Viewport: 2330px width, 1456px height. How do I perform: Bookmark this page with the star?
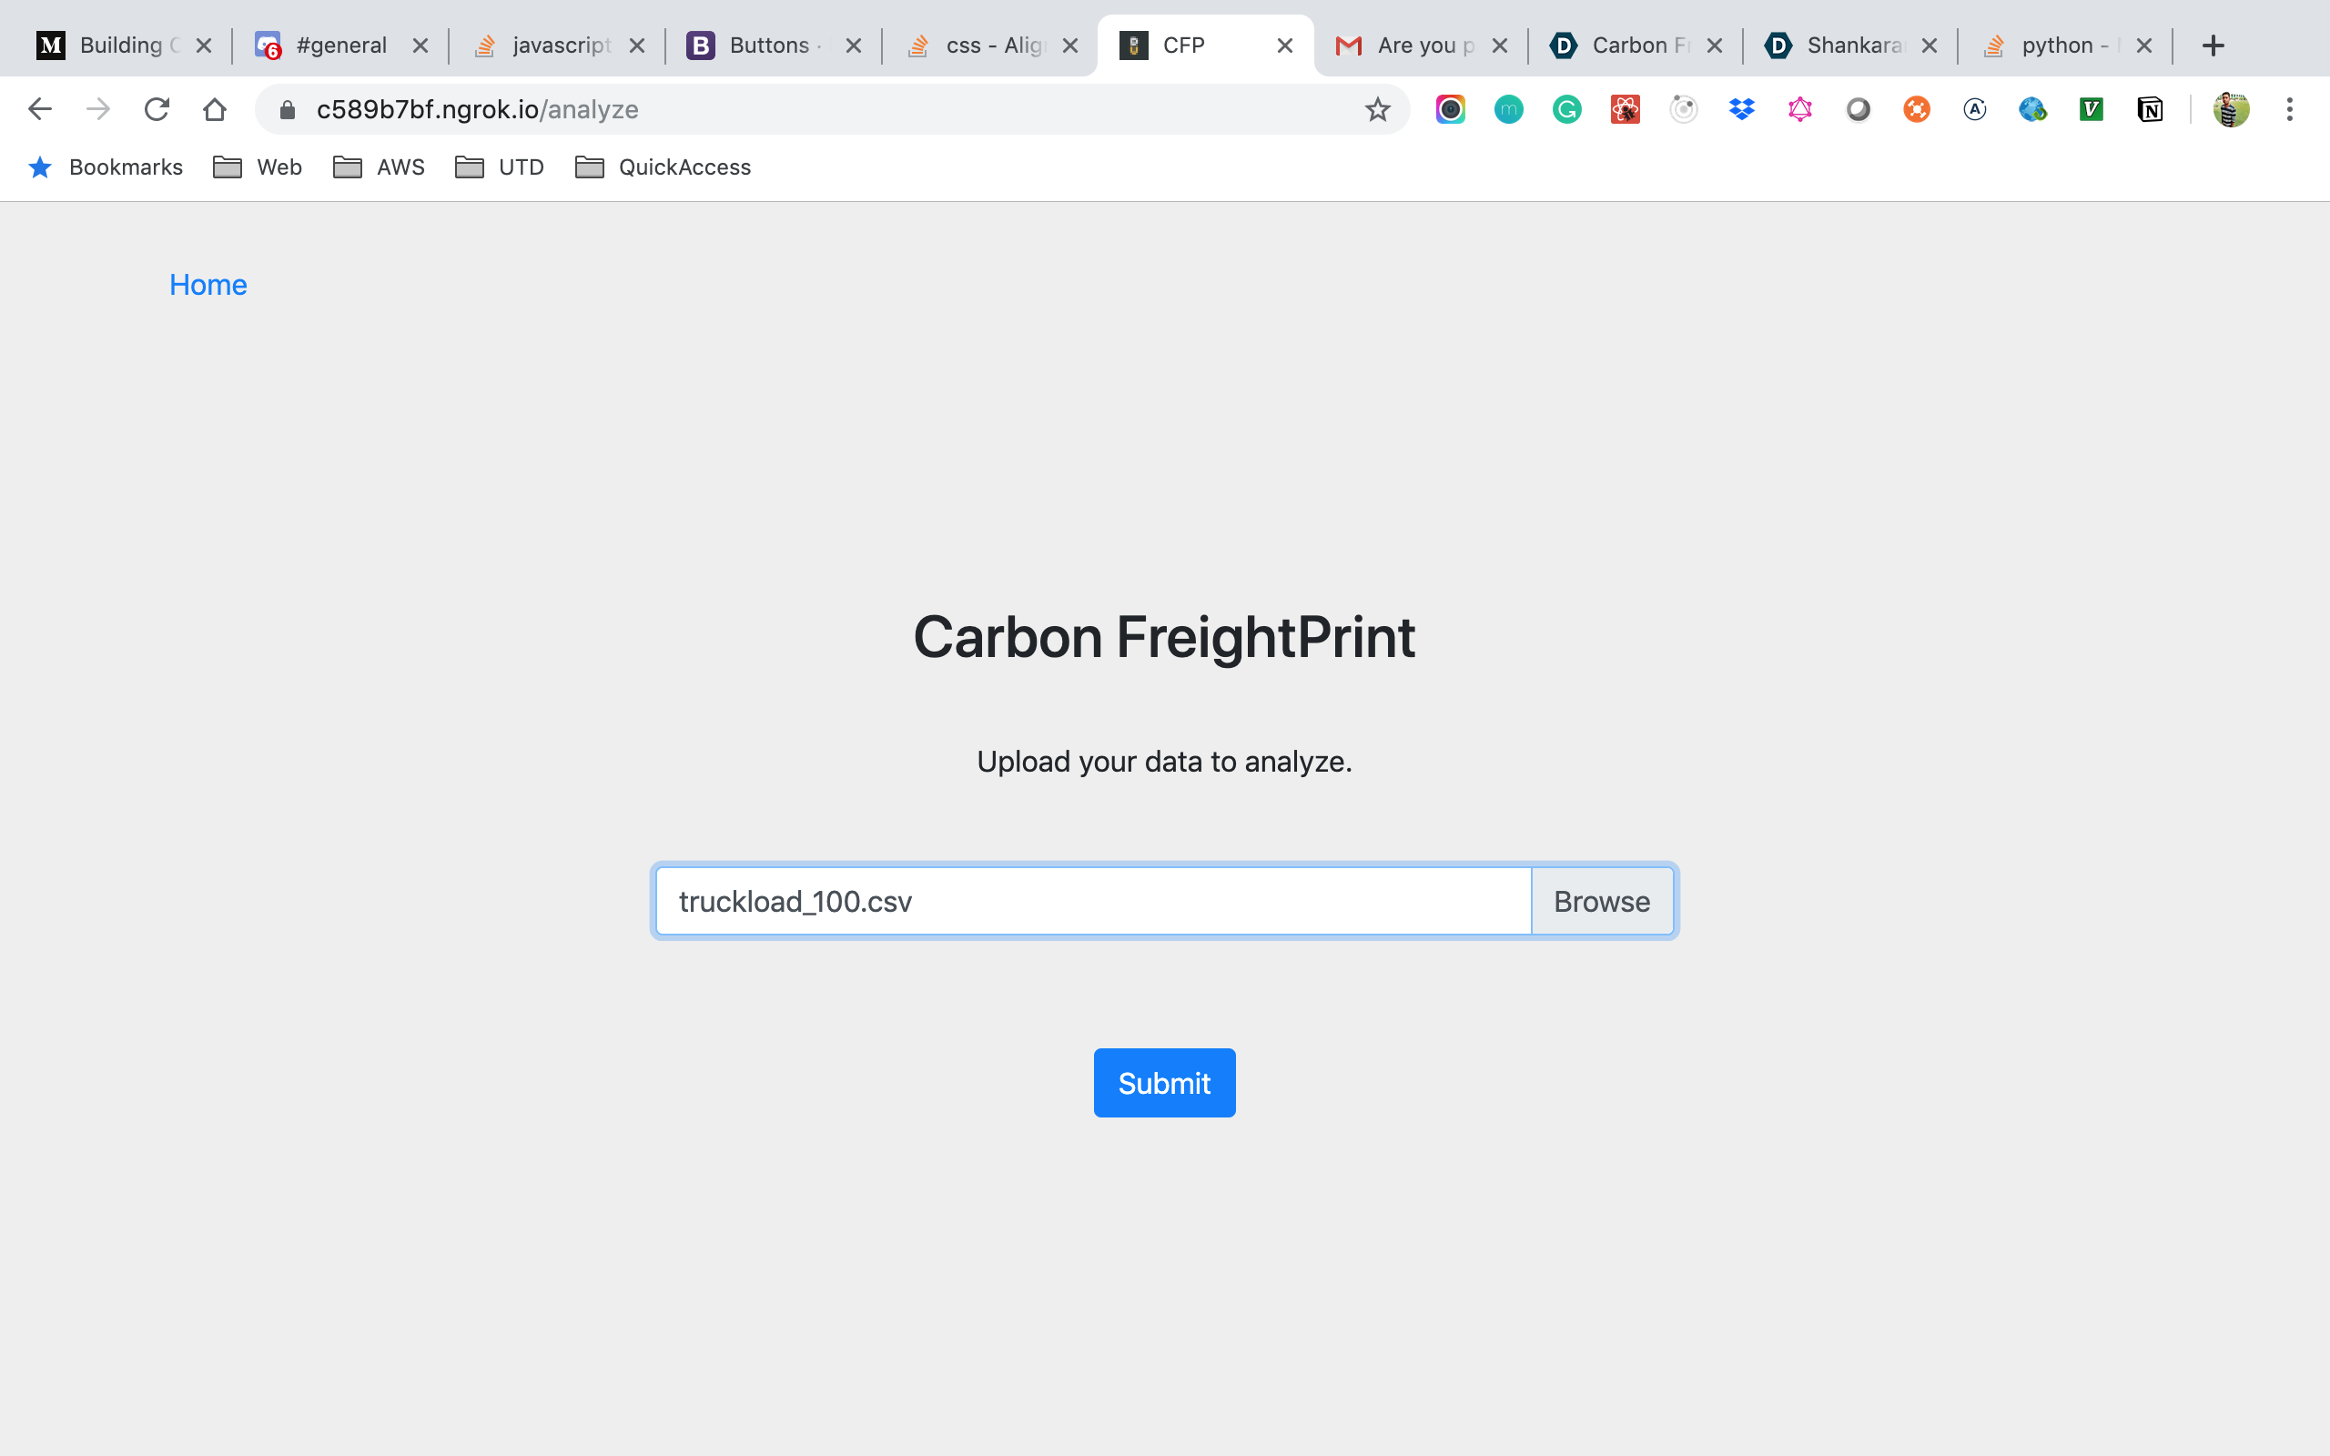point(1377,110)
